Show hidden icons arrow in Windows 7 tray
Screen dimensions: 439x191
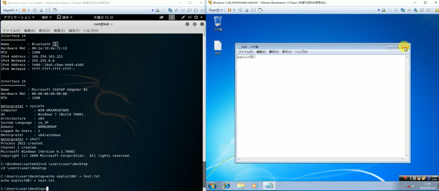403,186
